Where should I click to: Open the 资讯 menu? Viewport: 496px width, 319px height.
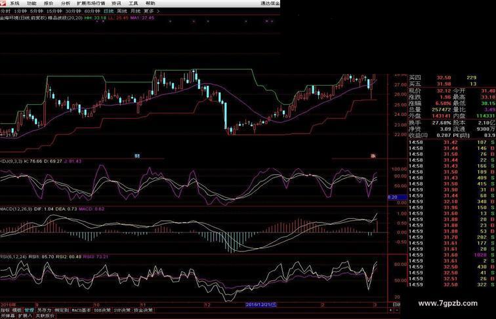tap(116, 3)
